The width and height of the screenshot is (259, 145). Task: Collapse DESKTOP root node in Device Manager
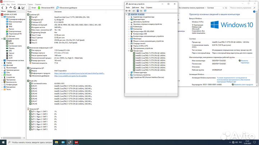[x=126, y=14]
